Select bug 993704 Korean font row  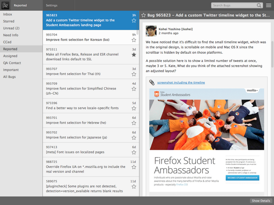coord(91,37)
